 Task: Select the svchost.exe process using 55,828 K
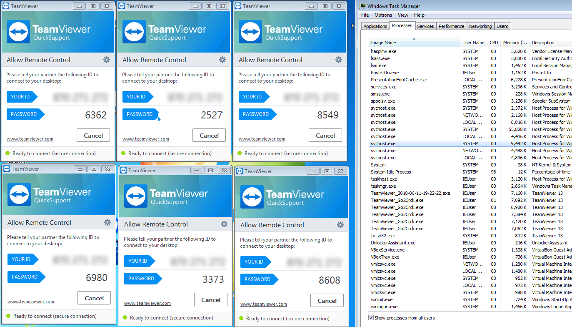pyautogui.click(x=470, y=129)
